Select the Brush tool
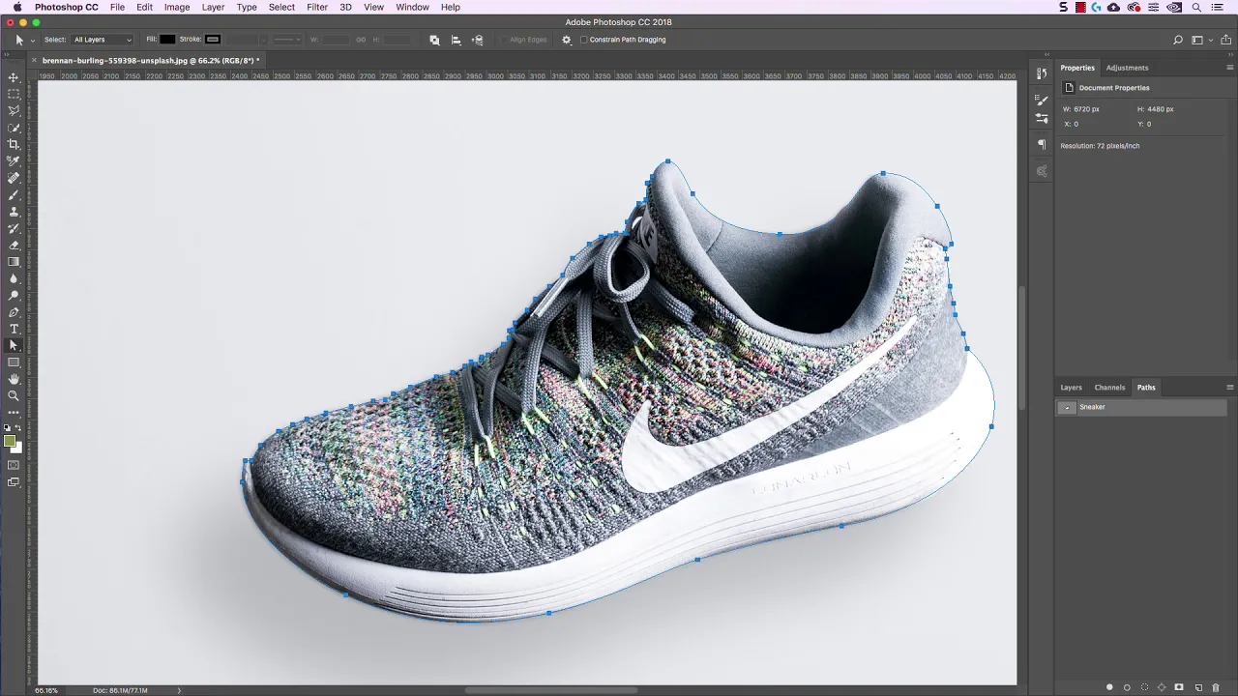This screenshot has width=1238, height=696. click(x=14, y=194)
